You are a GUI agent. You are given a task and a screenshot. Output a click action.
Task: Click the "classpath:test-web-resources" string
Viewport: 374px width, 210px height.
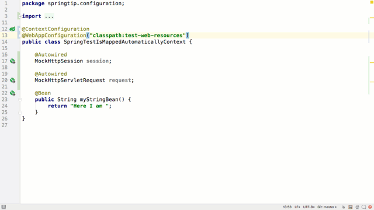[137, 36]
